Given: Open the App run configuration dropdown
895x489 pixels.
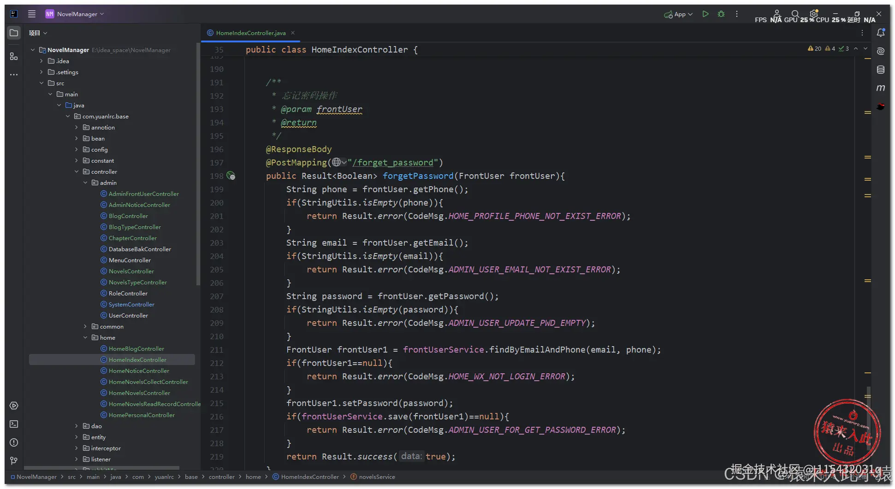Looking at the screenshot, I should click(679, 14).
